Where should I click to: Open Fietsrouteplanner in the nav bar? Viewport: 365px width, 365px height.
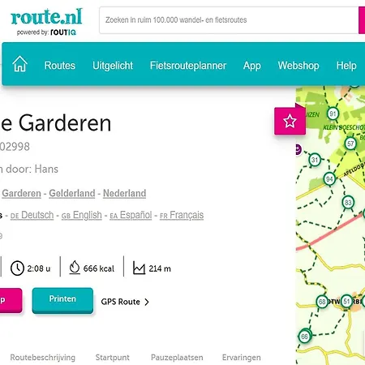[x=188, y=66]
